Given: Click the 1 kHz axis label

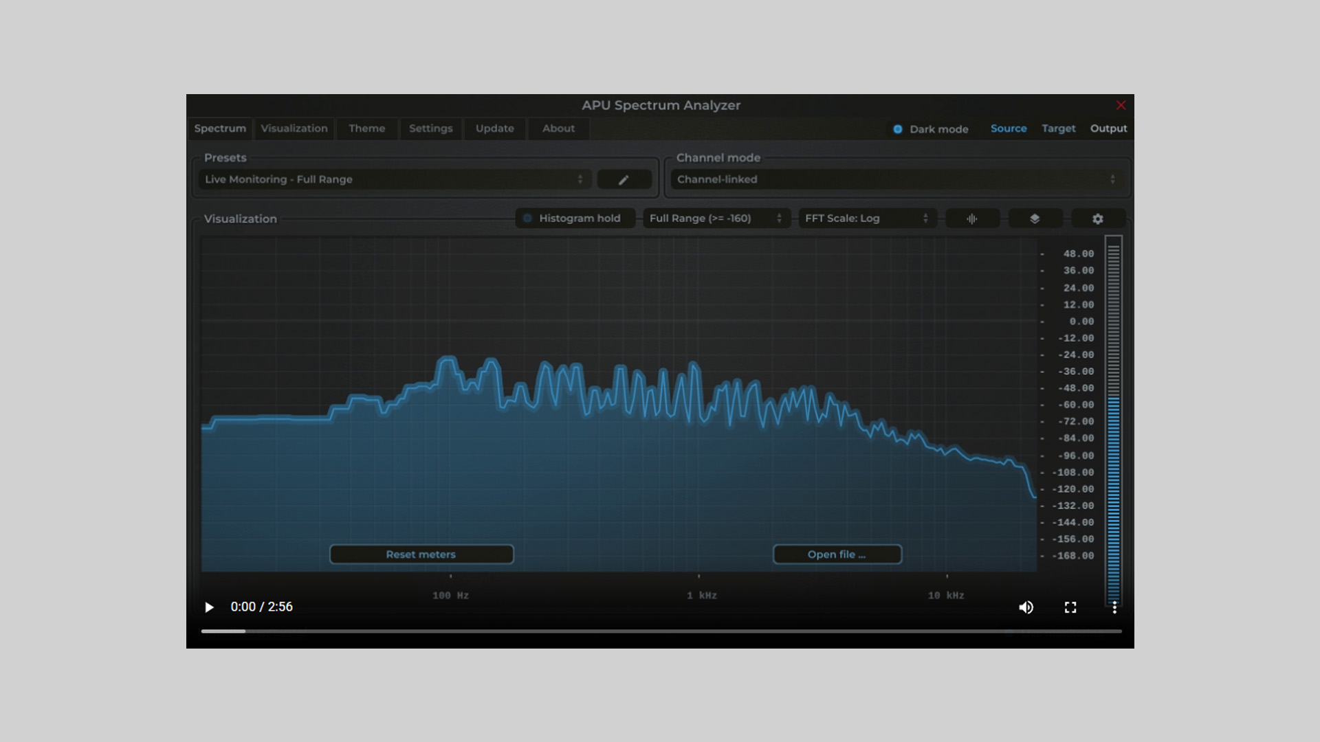Looking at the screenshot, I should pyautogui.click(x=702, y=596).
